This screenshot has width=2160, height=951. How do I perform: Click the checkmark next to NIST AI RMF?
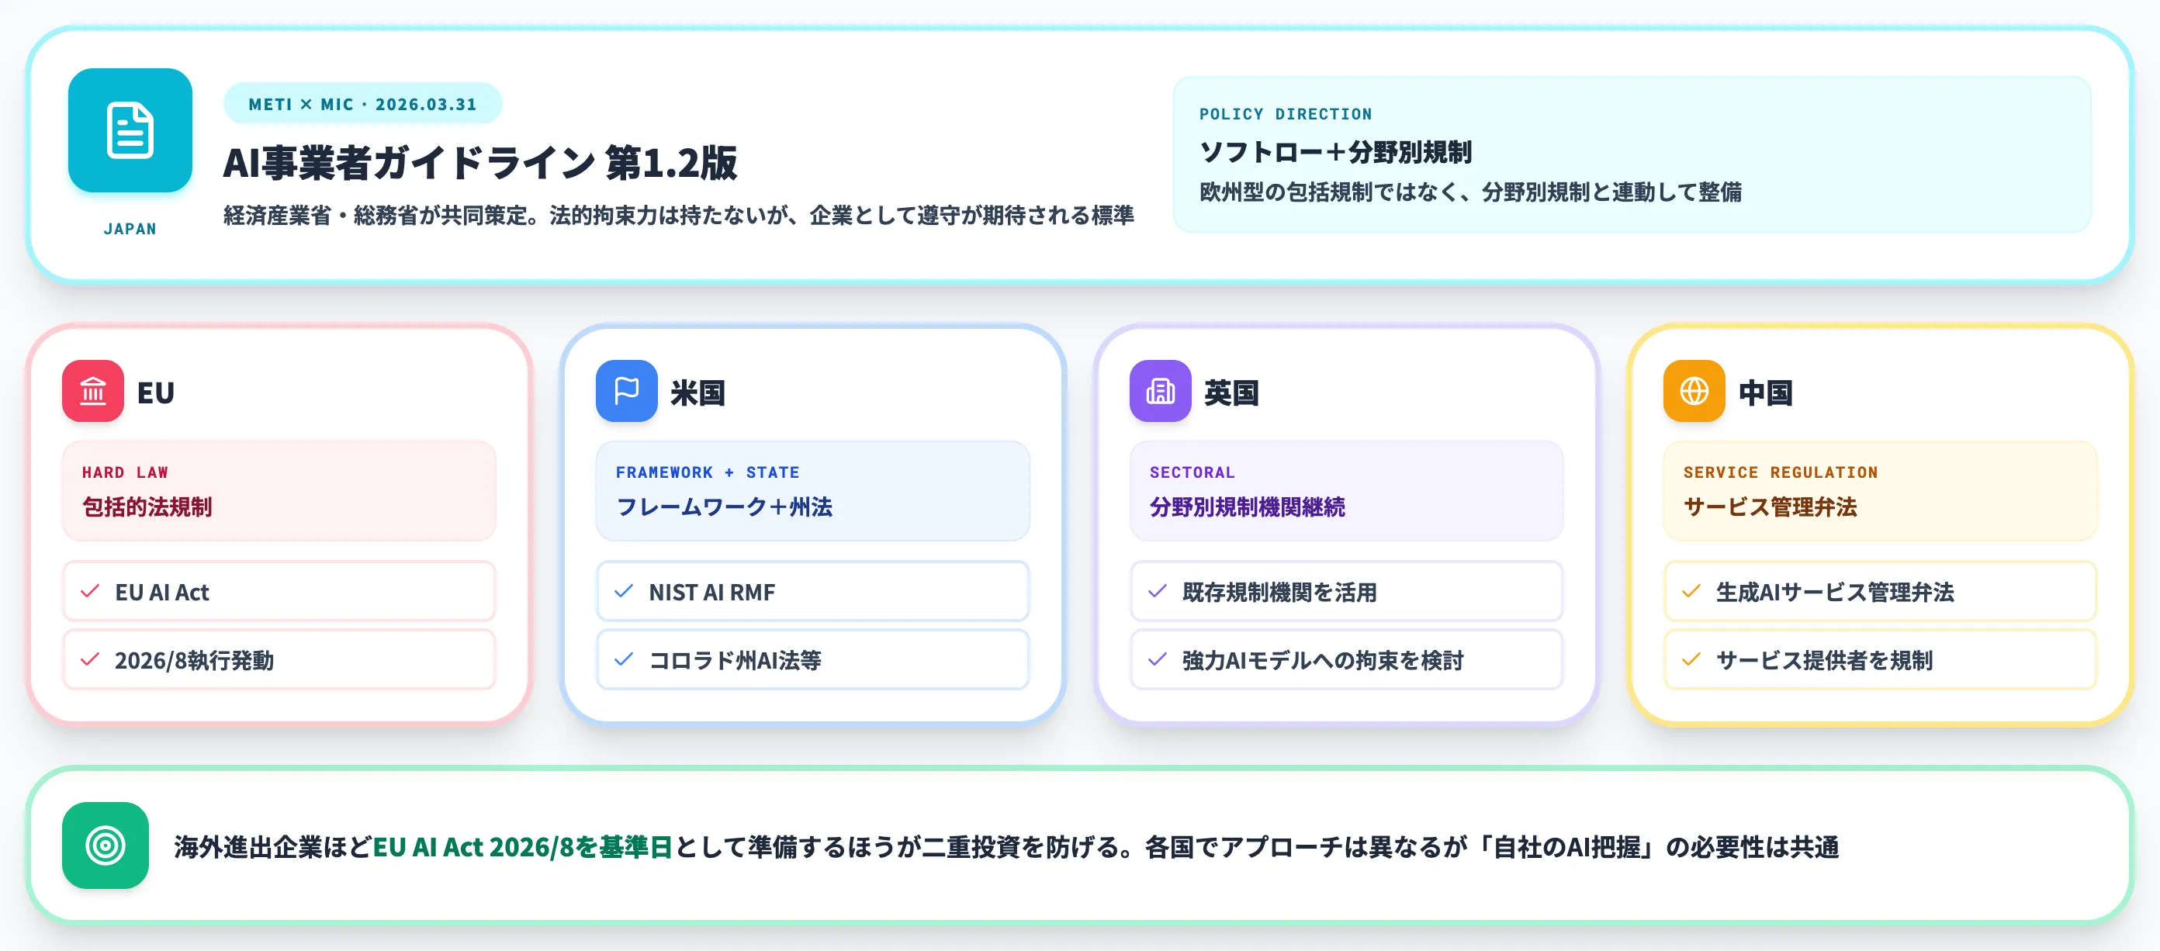point(623,591)
